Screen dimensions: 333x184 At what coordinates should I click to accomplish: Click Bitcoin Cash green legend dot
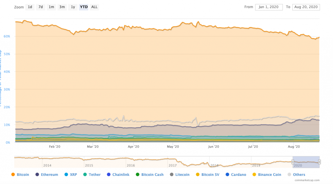point(138,175)
